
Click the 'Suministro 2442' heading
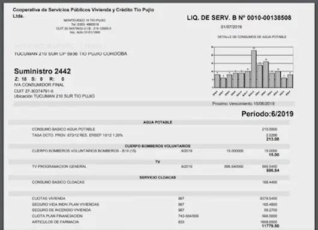tap(43, 71)
